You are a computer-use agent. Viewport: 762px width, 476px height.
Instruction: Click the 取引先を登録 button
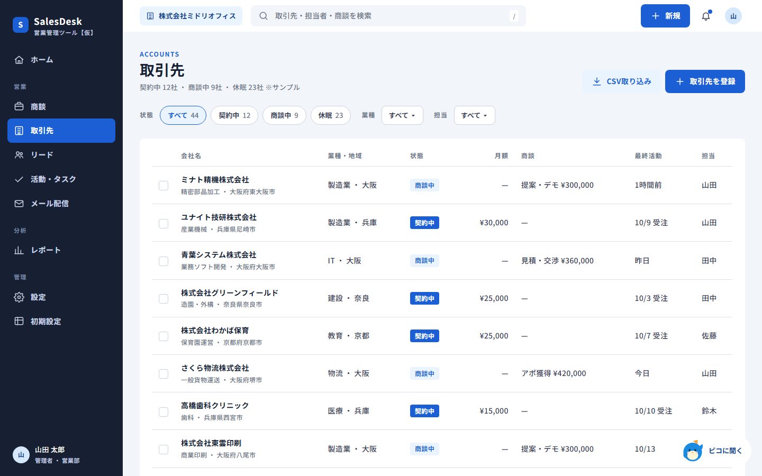point(705,81)
